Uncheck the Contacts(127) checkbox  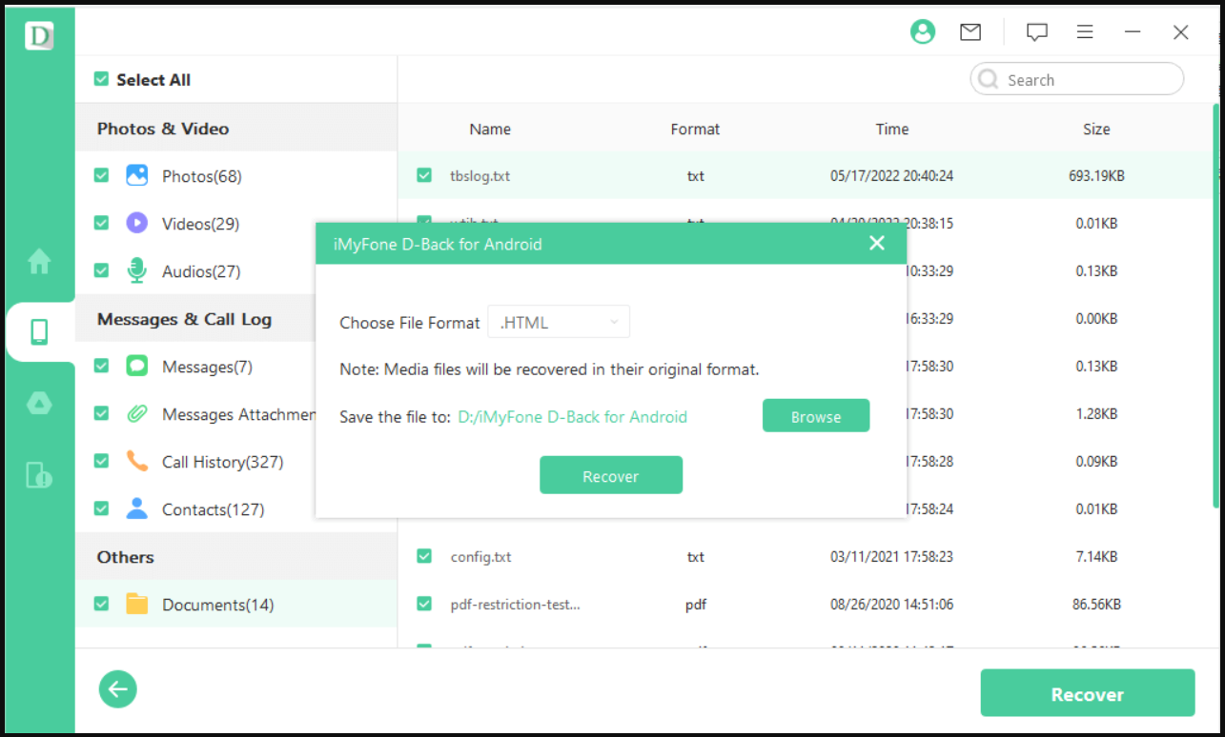(101, 508)
